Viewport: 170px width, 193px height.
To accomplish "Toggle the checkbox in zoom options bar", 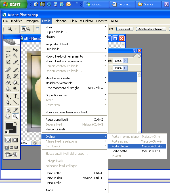I will tap(37, 29).
